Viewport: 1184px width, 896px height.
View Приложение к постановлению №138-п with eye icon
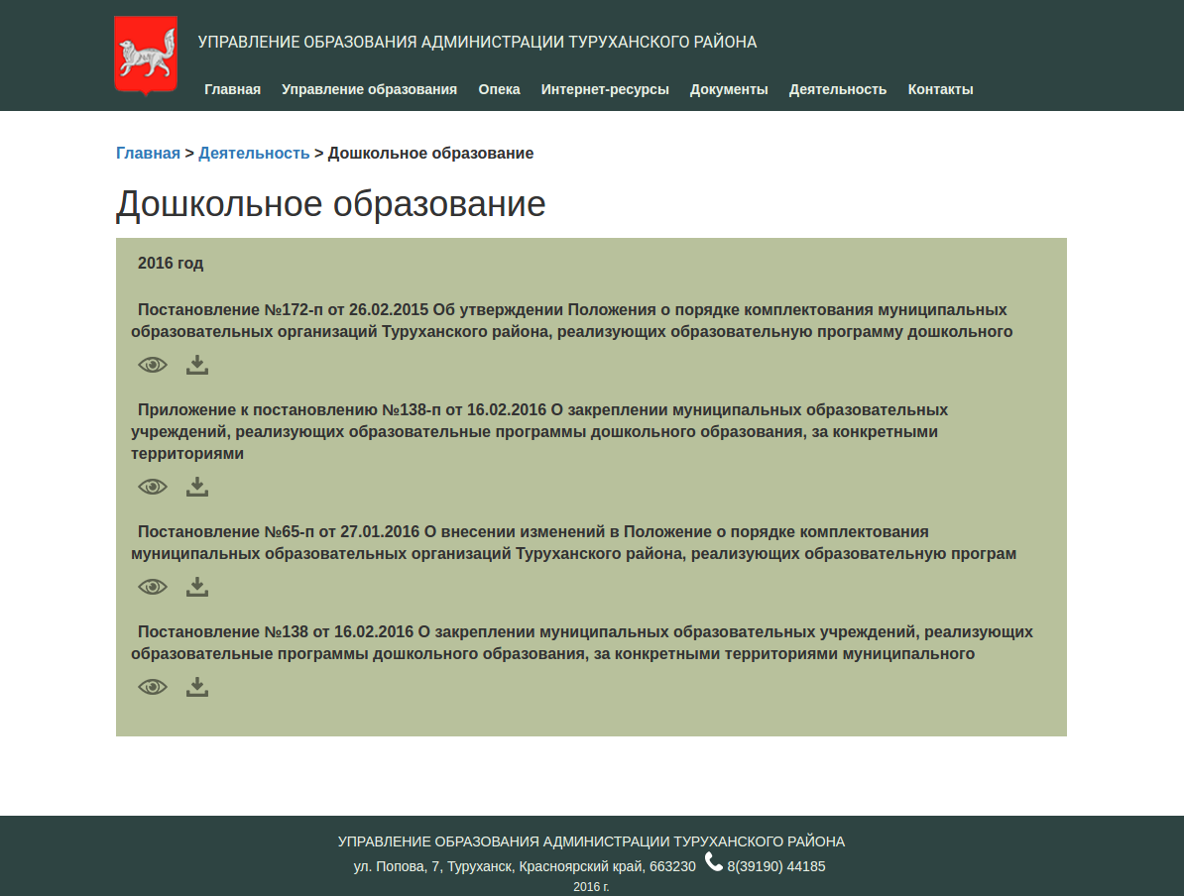click(x=153, y=487)
